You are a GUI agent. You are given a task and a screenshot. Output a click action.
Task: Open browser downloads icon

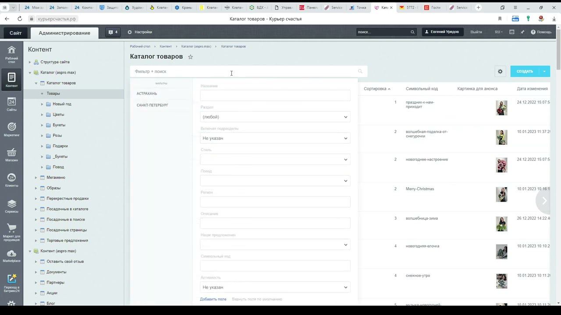[x=554, y=19]
